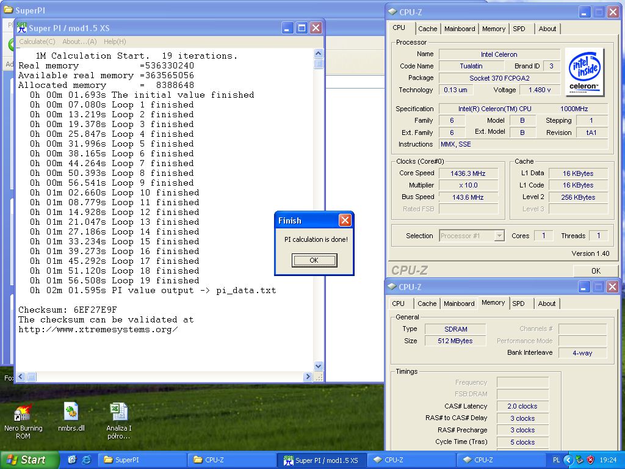Image resolution: width=625 pixels, height=469 pixels.
Task: Close the Finish dialog with X
Action: [345, 220]
